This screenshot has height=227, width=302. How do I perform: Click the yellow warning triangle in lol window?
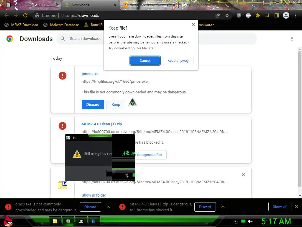[77, 154]
